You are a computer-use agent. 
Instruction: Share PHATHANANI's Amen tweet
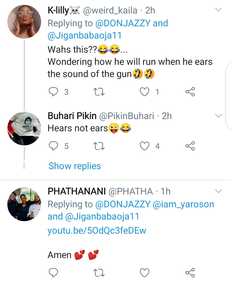[x=190, y=273]
